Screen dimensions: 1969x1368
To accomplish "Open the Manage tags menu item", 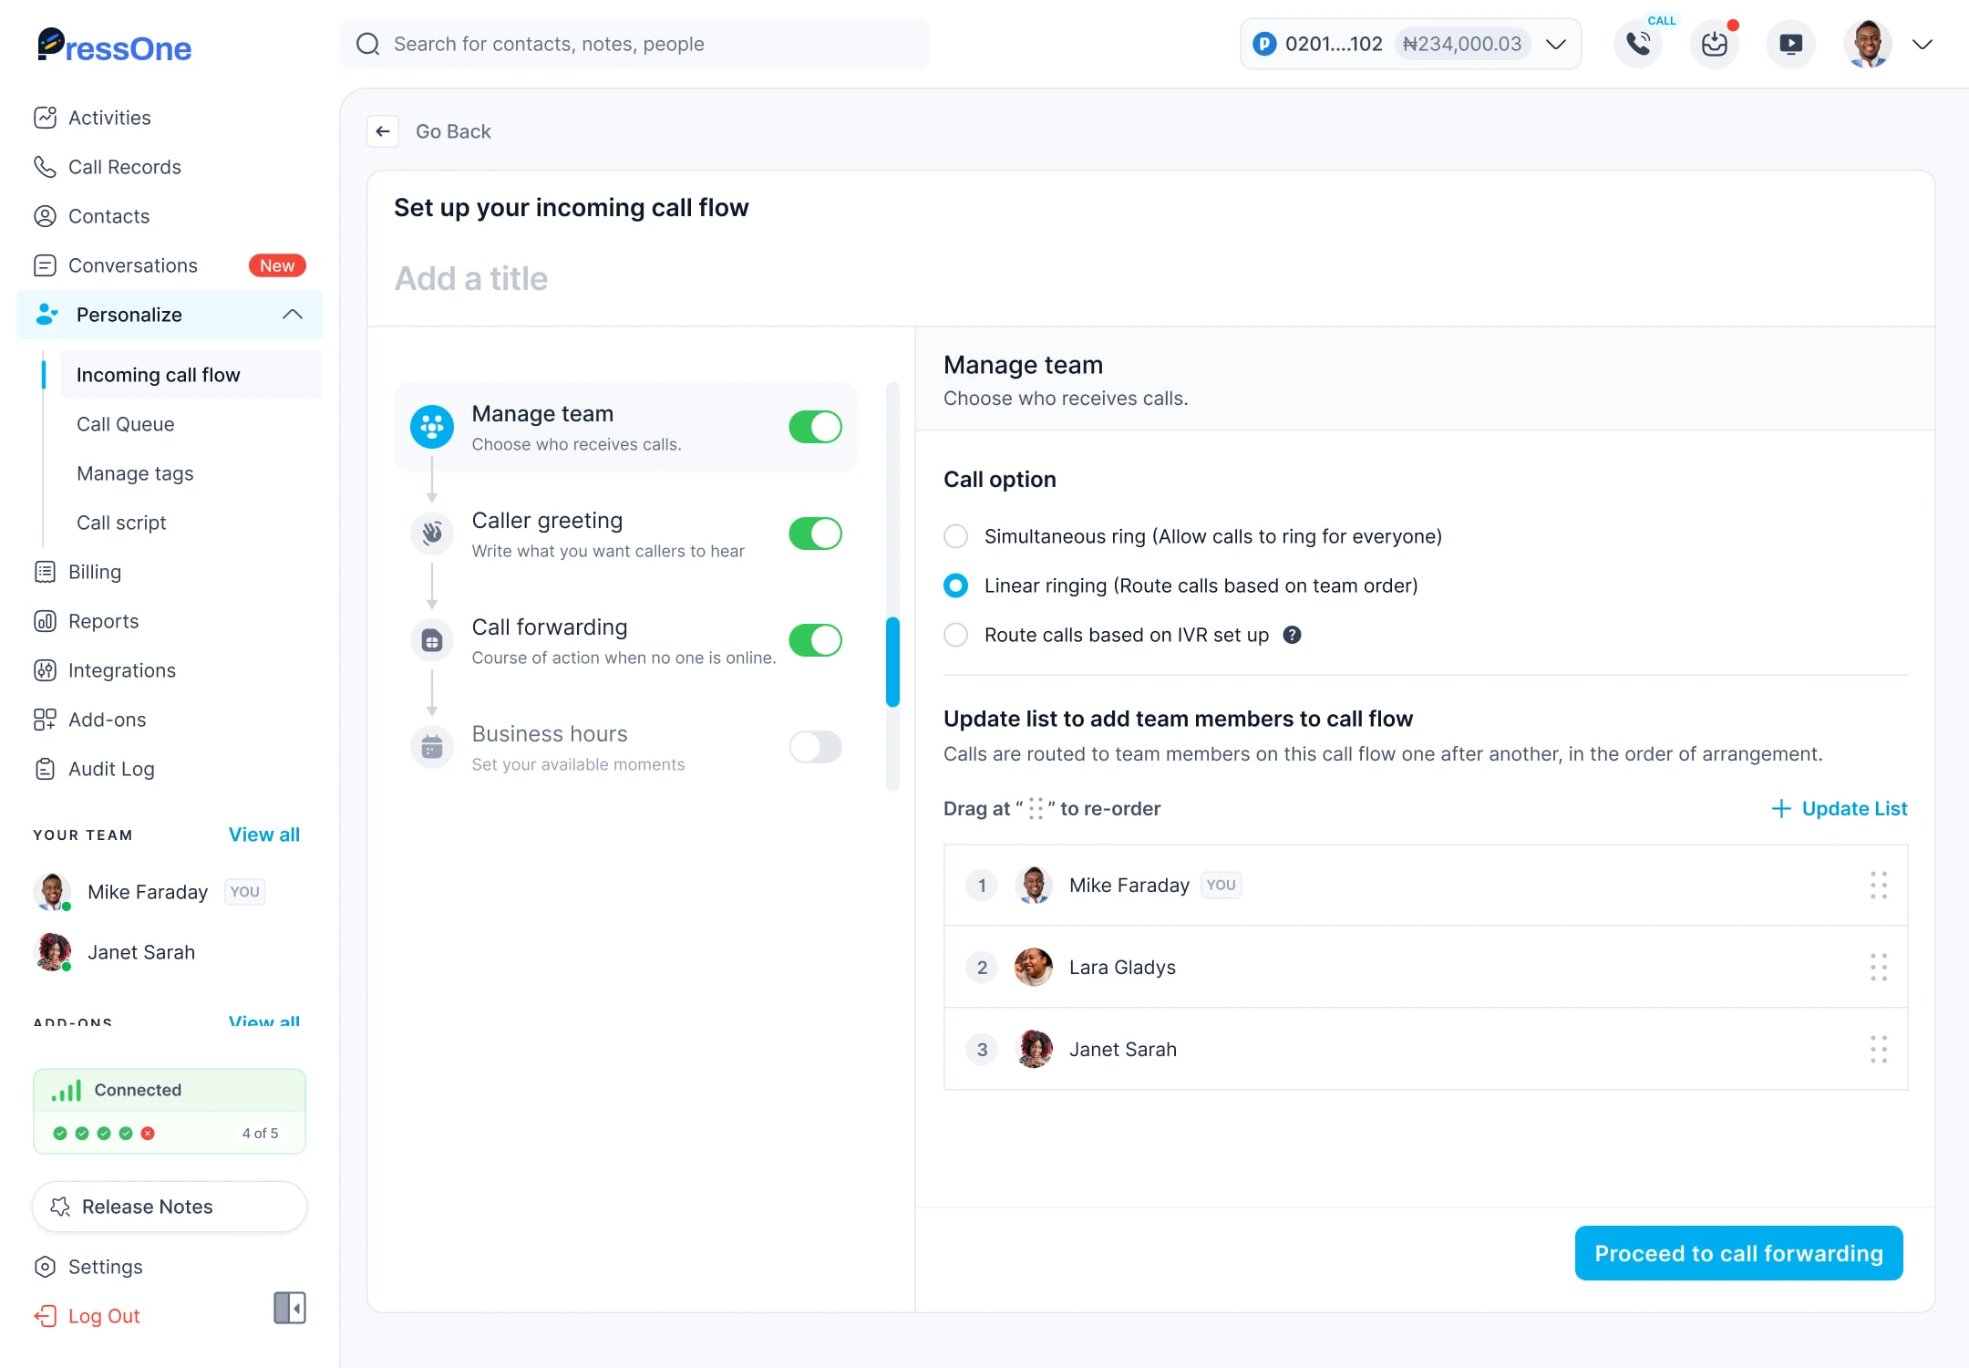I will pos(134,472).
